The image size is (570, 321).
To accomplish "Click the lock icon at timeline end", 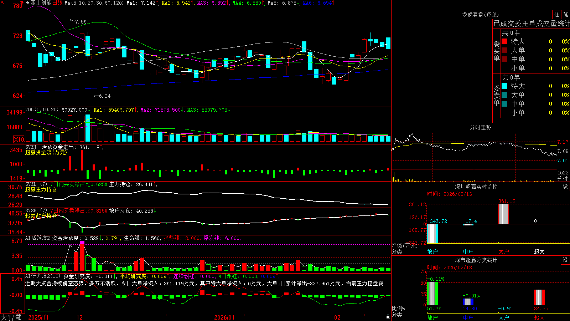I will 388,317.
